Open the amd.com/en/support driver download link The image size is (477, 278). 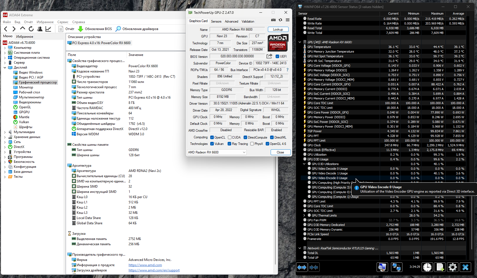(x=154, y=270)
